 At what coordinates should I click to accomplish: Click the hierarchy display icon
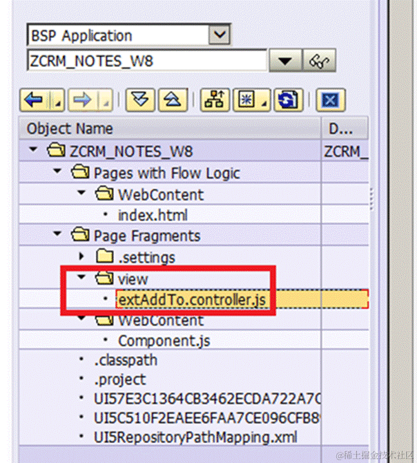pos(215,100)
